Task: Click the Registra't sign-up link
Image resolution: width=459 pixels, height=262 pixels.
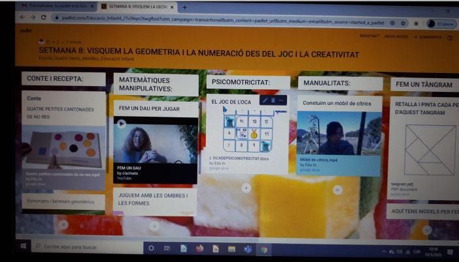Action: (369, 37)
